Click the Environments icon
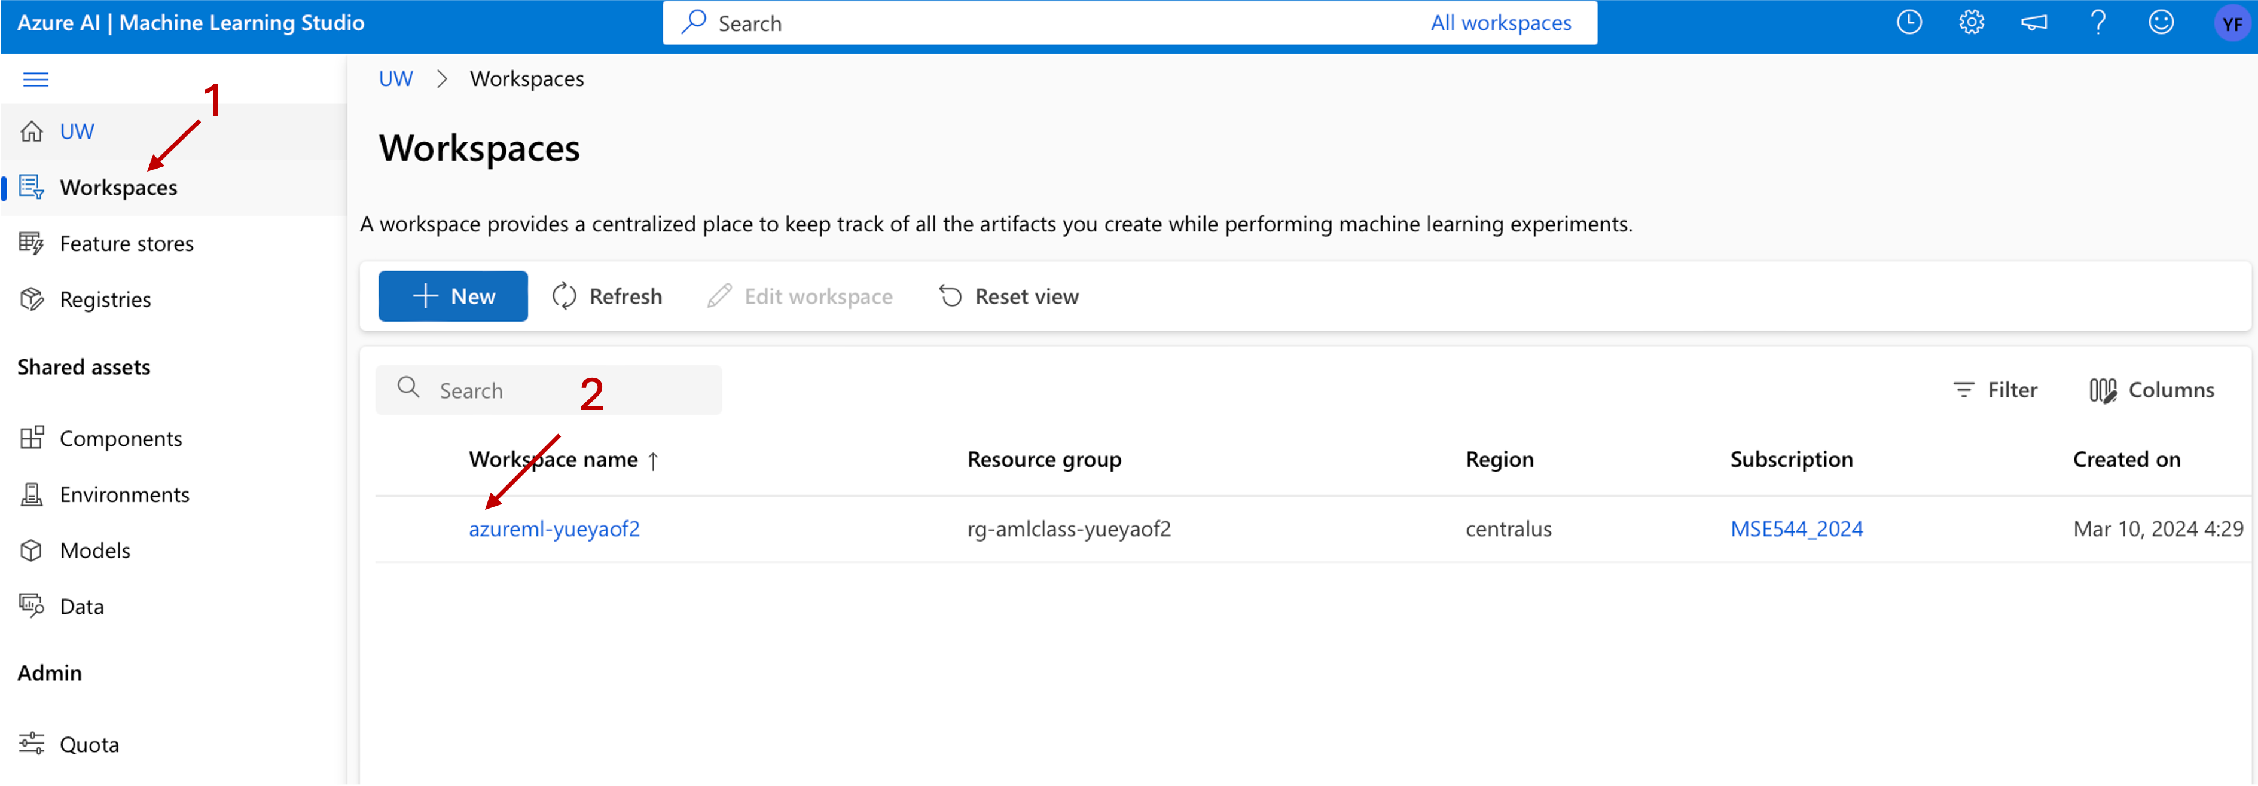 pos(32,494)
